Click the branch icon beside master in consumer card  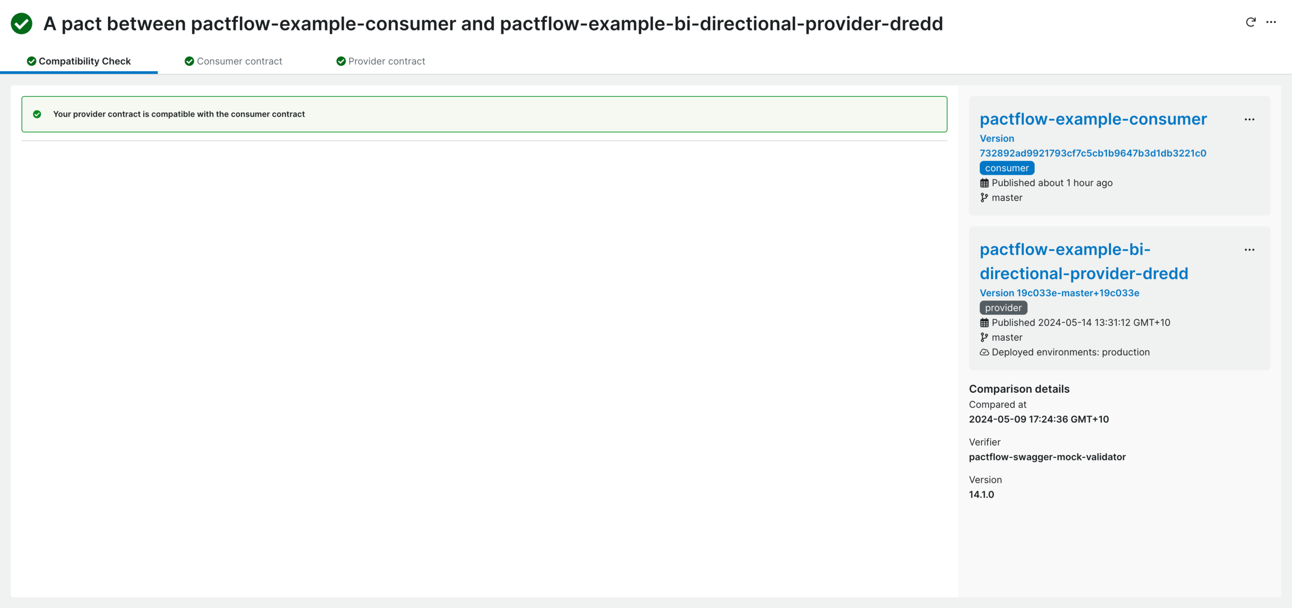[x=983, y=197]
